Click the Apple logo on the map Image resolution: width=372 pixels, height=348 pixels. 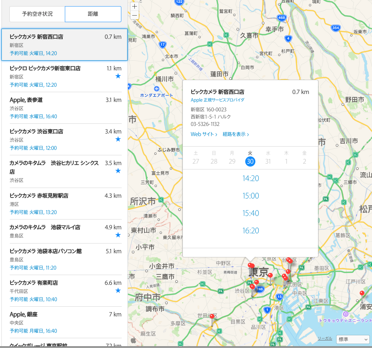[x=134, y=340]
